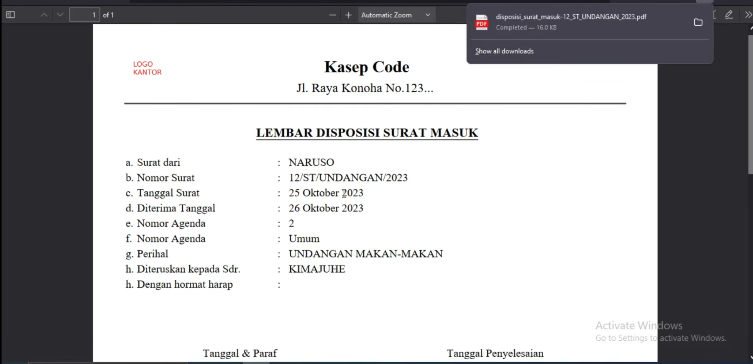Screen dimensions: 753x364
Task: Click the page number input field
Action: 84,15
